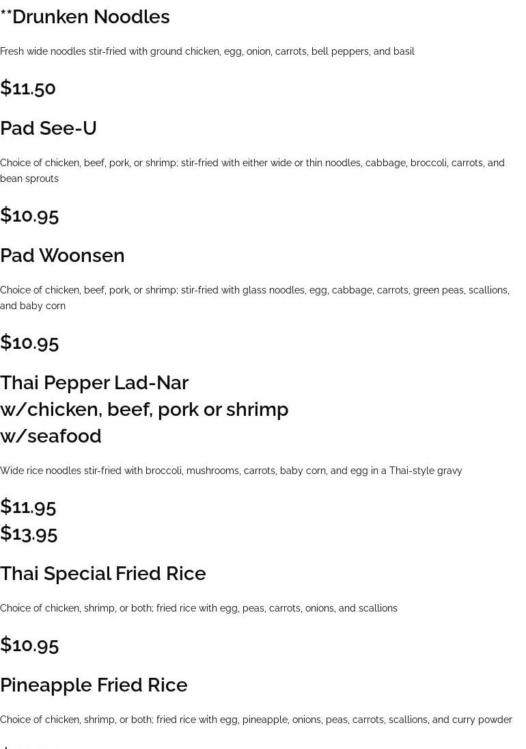Image resolution: width=526 pixels, height=749 pixels.
Task: Select the 'w/seafood' option line
Action: tap(51, 436)
